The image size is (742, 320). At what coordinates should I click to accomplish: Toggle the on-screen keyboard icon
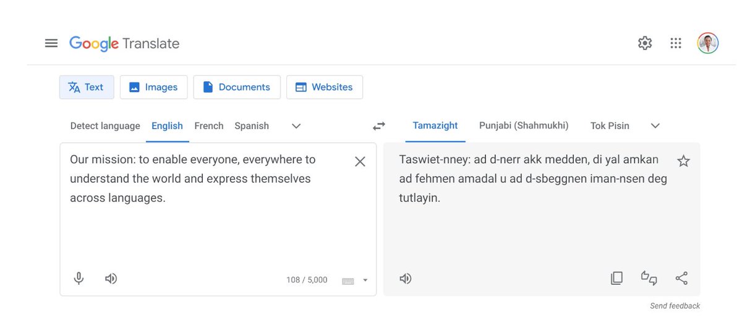pos(348,280)
